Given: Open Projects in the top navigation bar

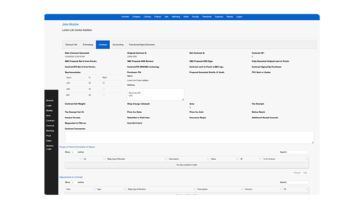Looking at the screenshot, I should pos(157,17).
